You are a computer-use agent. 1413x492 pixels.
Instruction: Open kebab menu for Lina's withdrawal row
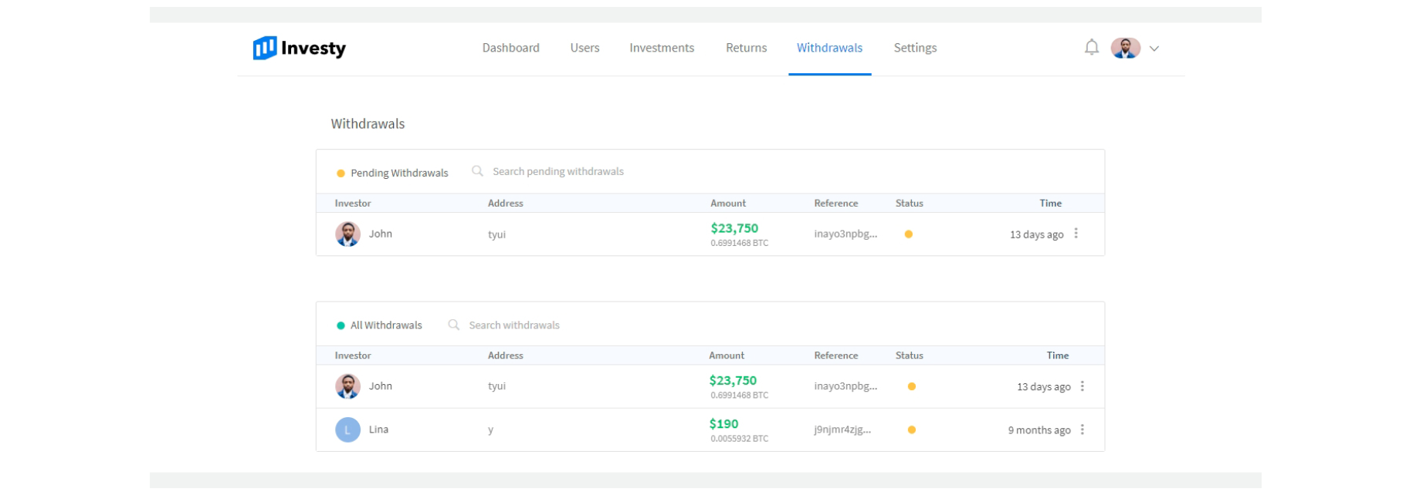click(1082, 430)
